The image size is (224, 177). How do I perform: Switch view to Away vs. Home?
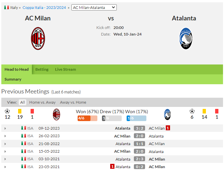pos(73,102)
